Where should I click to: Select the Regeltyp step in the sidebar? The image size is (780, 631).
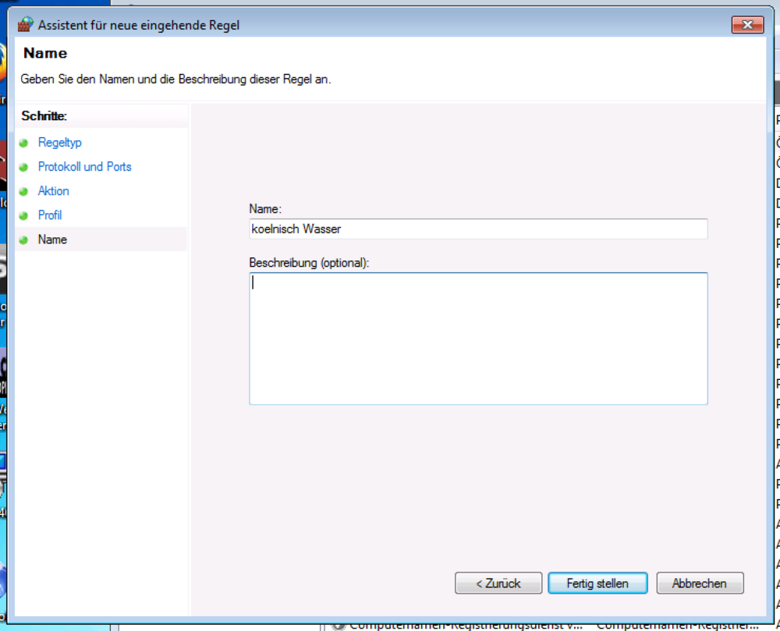point(60,143)
